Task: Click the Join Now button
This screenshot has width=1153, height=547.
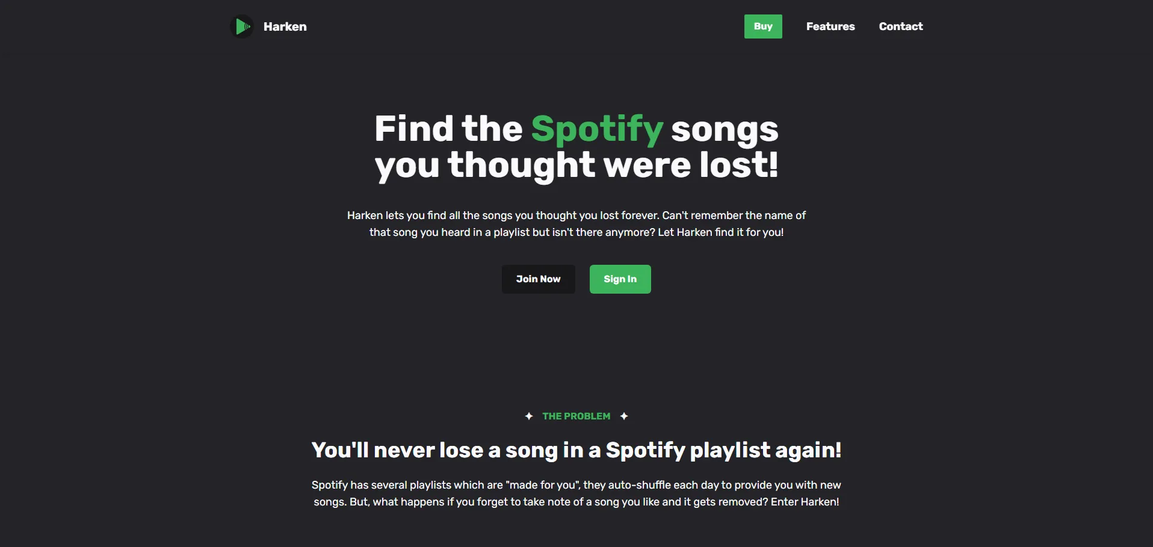Action: 538,279
